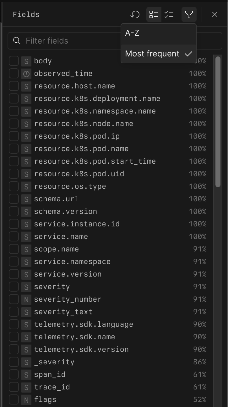228x407 pixels.
Task: Select the field list view icon
Action: click(154, 14)
